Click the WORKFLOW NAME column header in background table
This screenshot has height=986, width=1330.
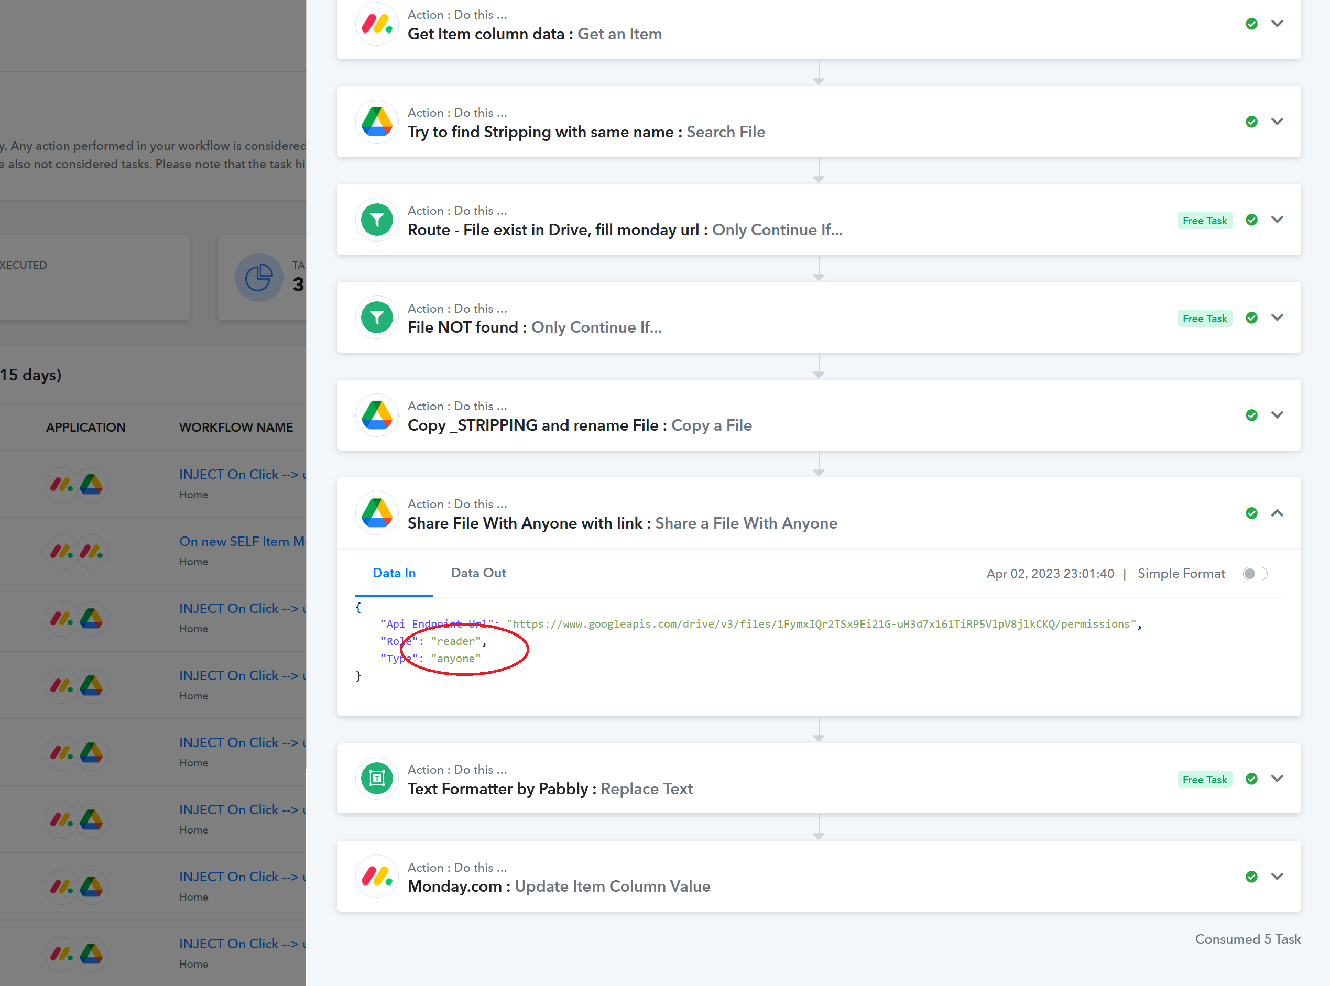[x=236, y=428]
